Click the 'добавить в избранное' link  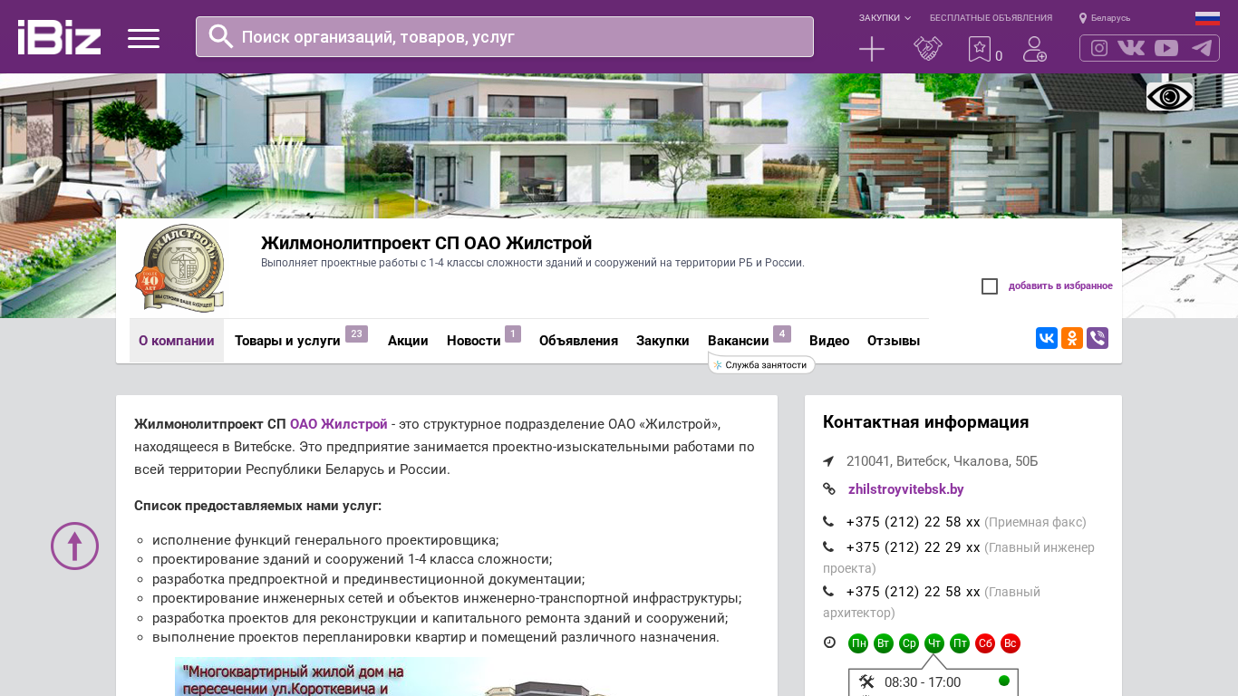1060,286
